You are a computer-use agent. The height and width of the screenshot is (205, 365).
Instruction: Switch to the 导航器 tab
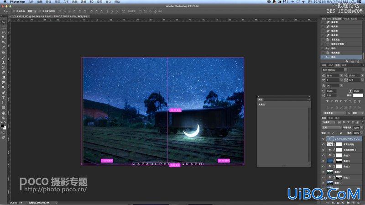[x=347, y=19]
